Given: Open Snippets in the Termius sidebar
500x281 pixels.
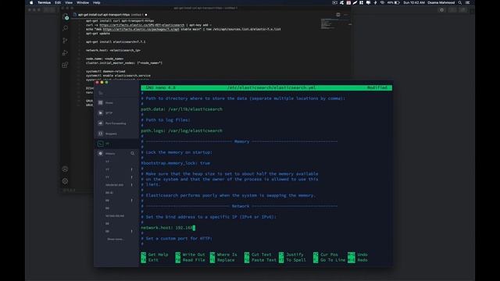Looking at the screenshot, I should (116, 133).
